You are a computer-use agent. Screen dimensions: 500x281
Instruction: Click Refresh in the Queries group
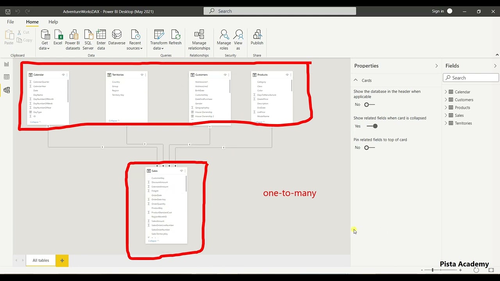[175, 37]
